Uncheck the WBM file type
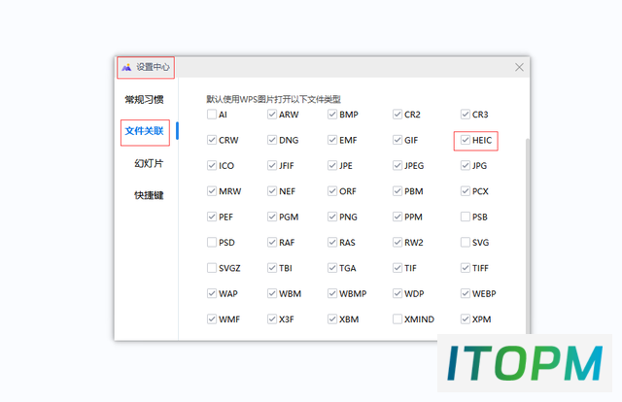 tap(272, 294)
